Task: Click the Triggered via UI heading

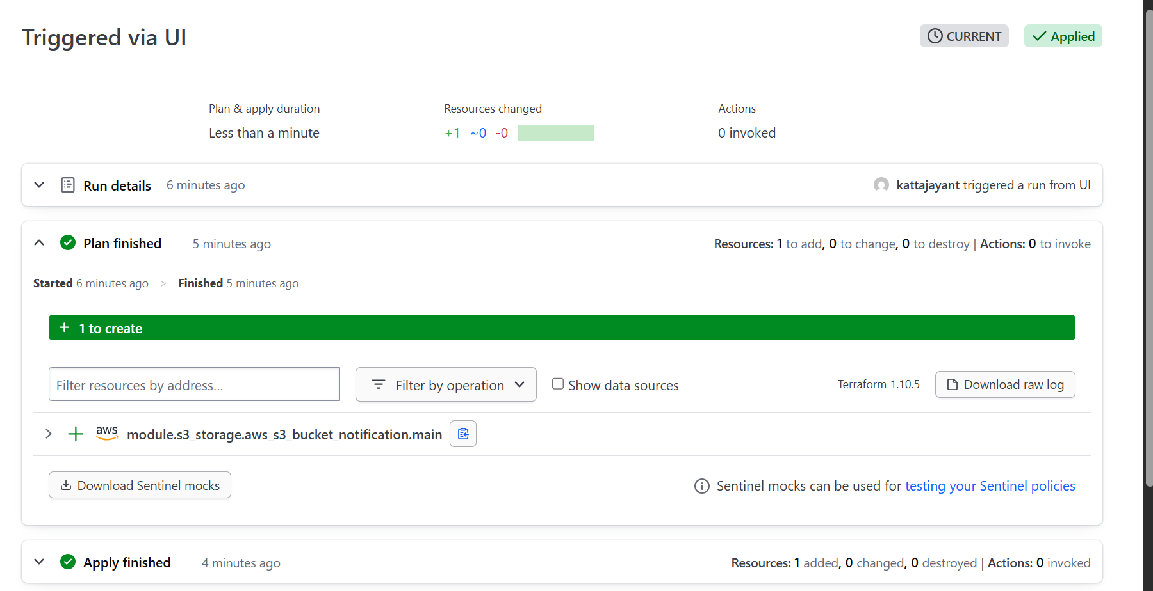Action: click(104, 37)
